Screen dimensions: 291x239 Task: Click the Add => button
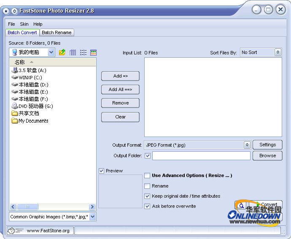pos(120,76)
